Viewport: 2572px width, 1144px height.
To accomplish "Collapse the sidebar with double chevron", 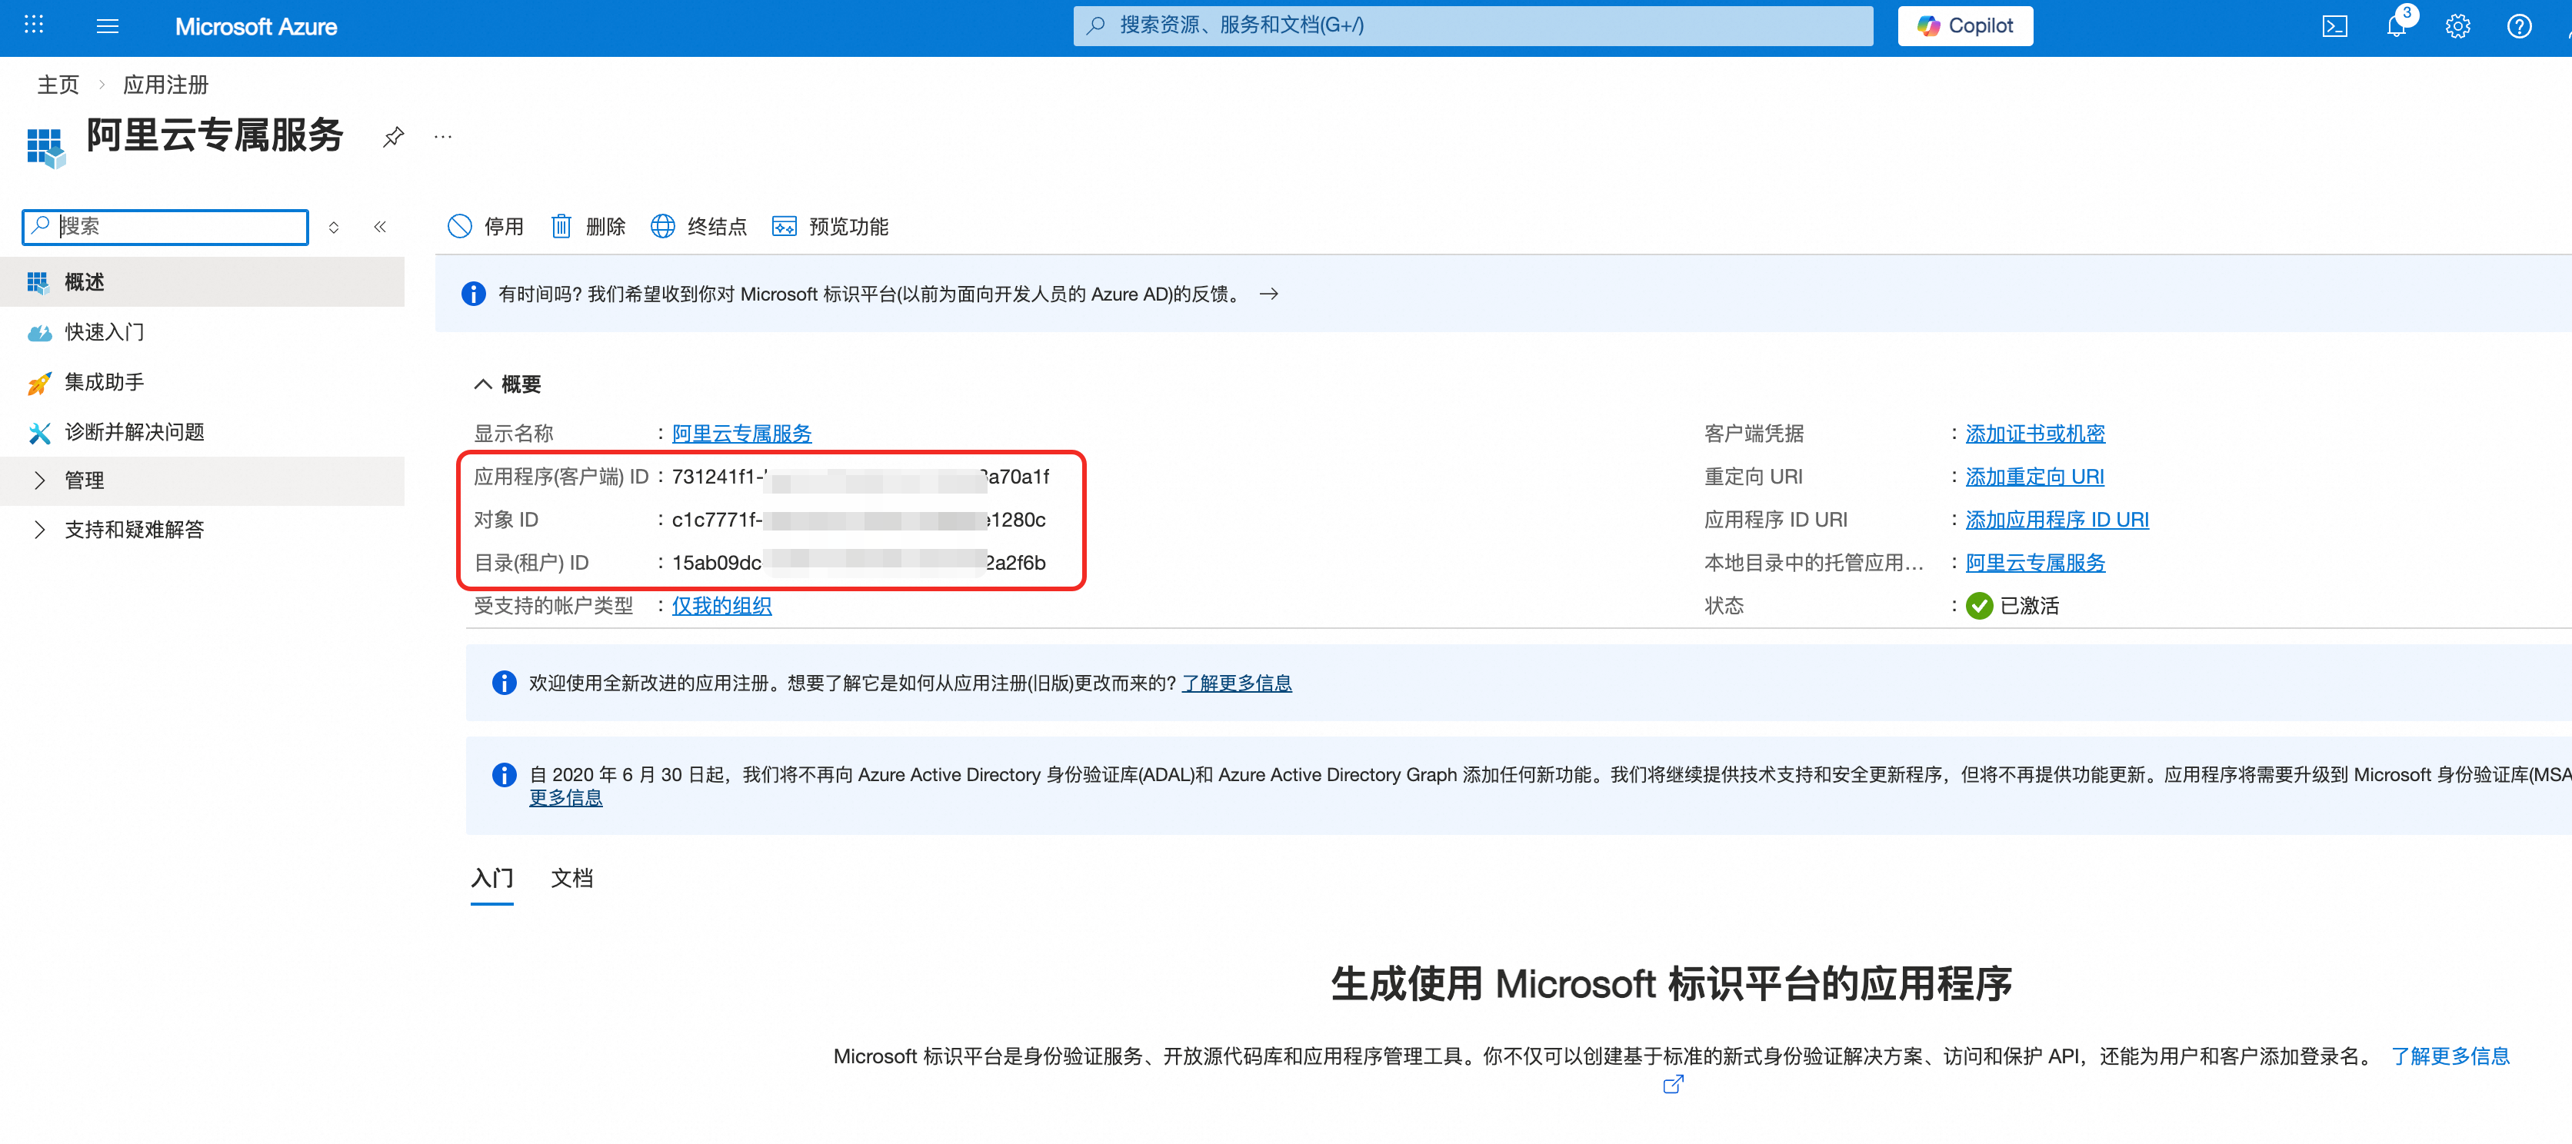I will pyautogui.click(x=379, y=227).
